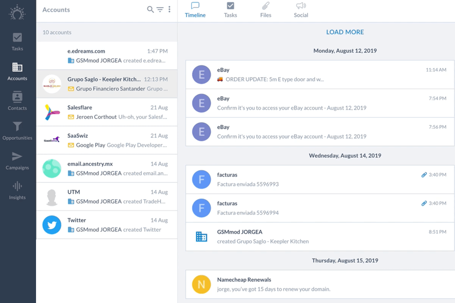Click the SaaSwiz account logo
The height and width of the screenshot is (303, 455).
[52, 140]
